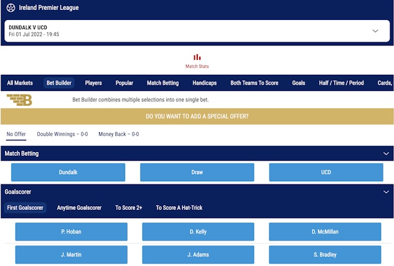Select the Draw outcome button

pos(197,172)
